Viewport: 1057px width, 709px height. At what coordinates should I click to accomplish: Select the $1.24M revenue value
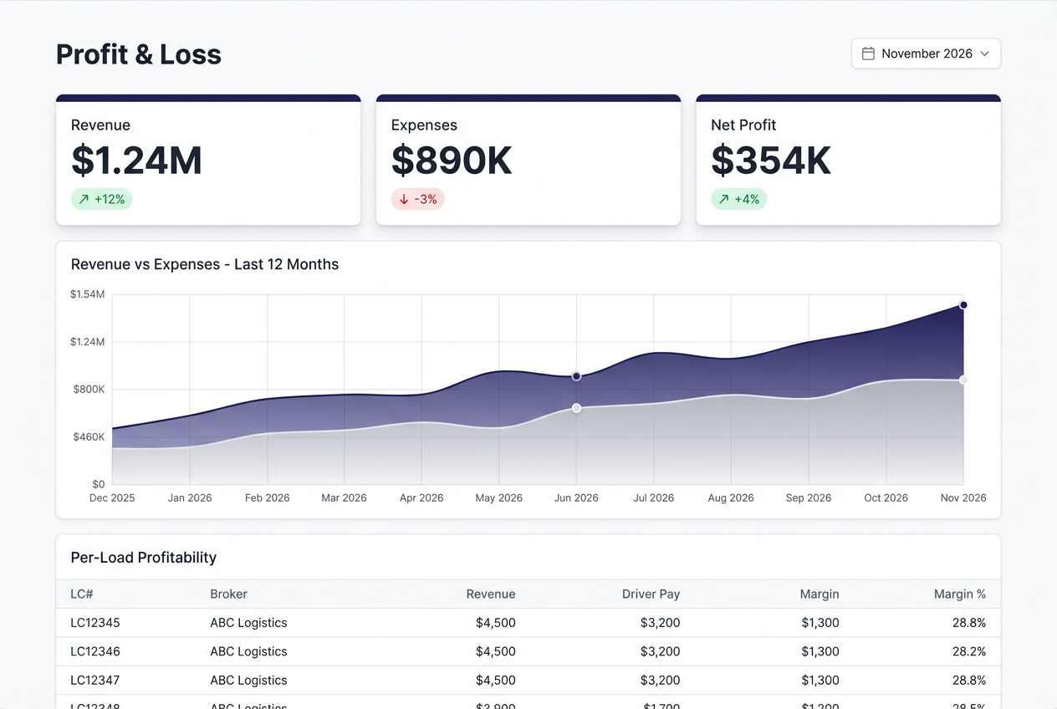pyautogui.click(x=137, y=161)
